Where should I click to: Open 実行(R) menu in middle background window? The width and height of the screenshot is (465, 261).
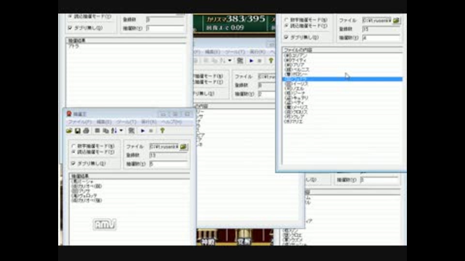pyautogui.click(x=257, y=52)
